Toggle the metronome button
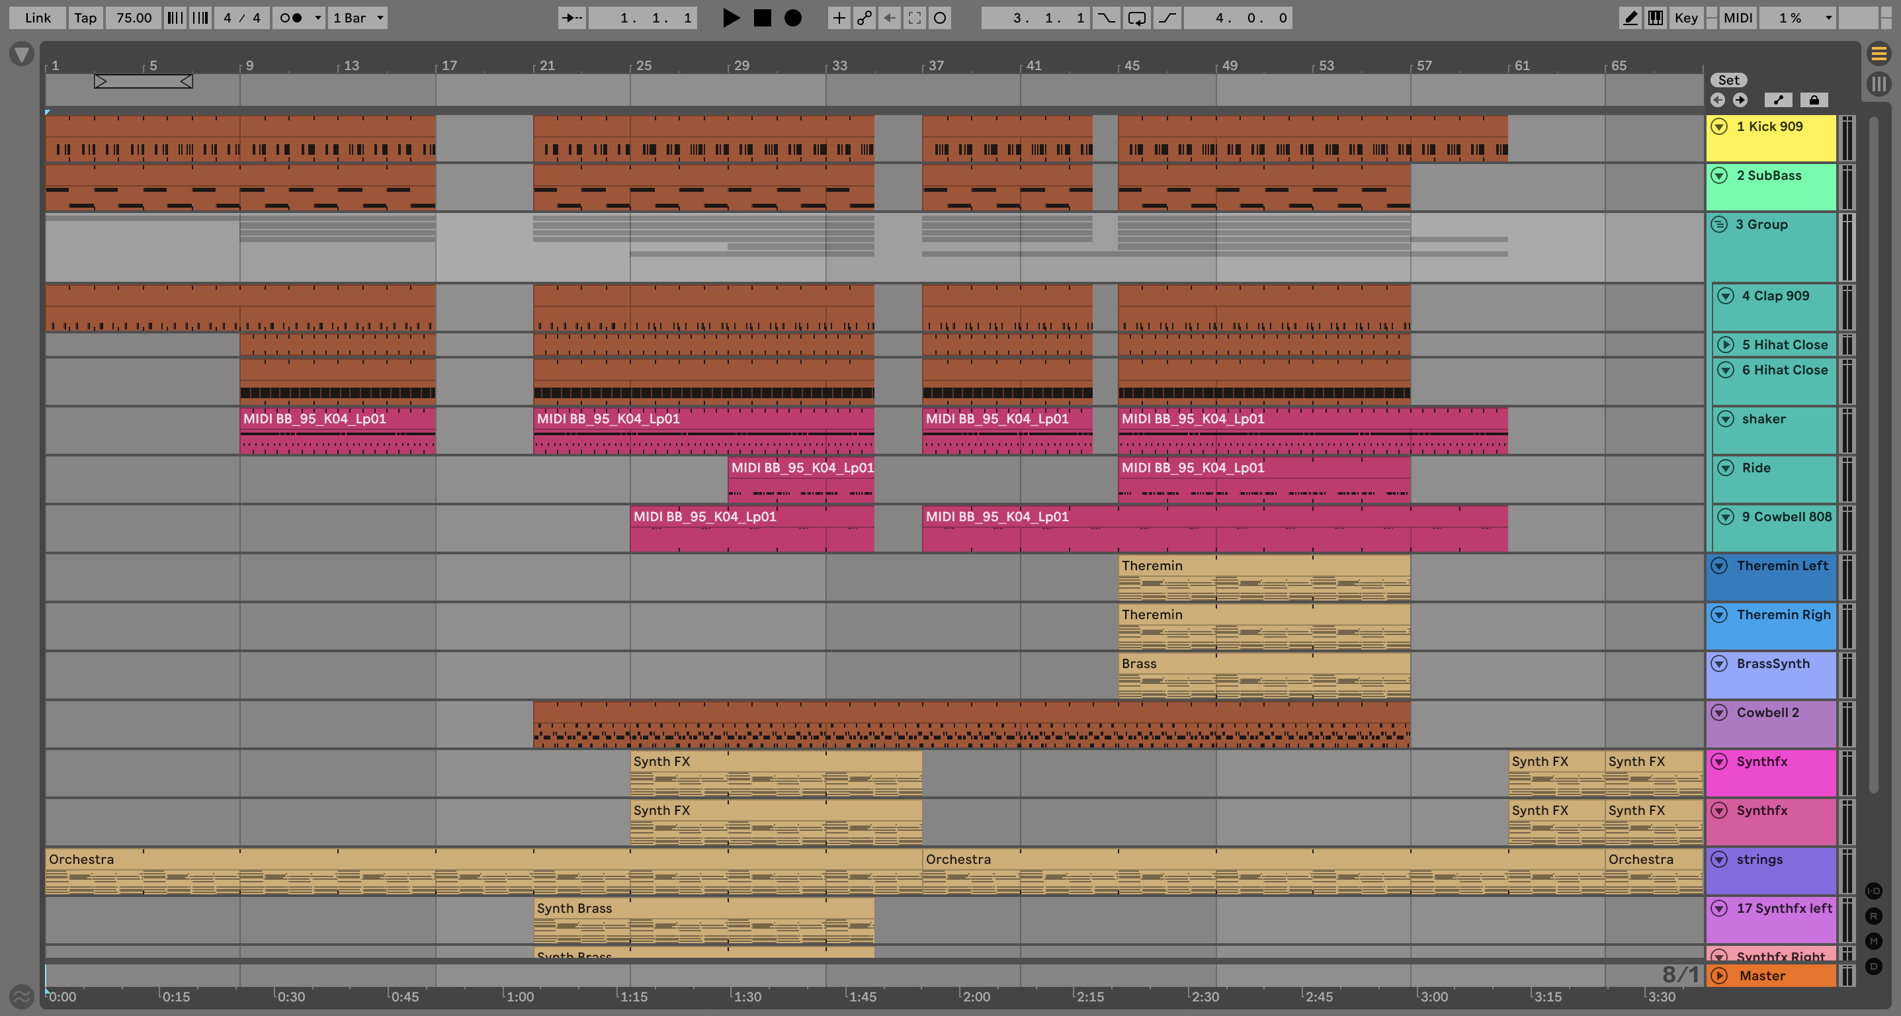 coord(291,18)
